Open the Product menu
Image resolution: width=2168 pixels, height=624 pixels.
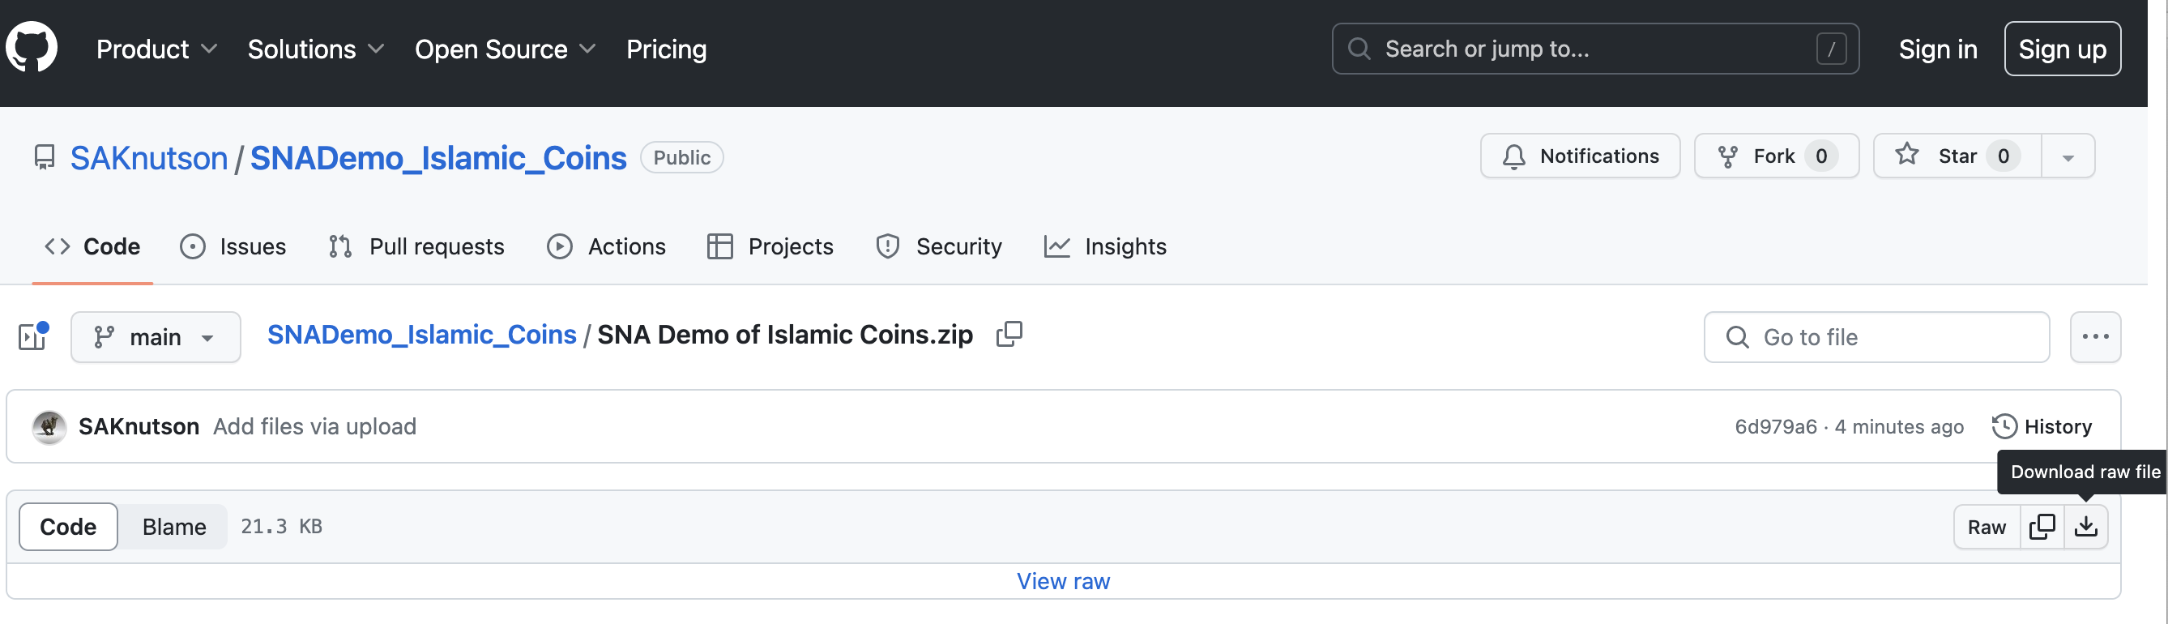tap(156, 49)
